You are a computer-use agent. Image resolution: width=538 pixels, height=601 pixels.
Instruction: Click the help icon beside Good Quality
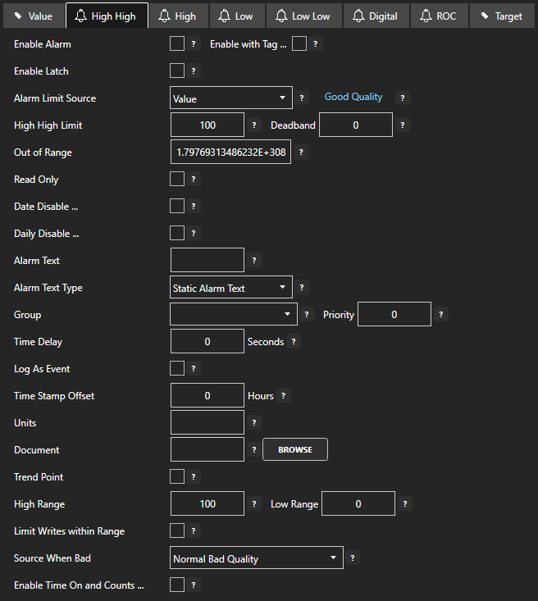402,98
